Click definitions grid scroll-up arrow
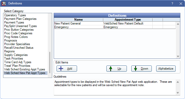The height and width of the screenshot is (99, 185). [x=178, y=24]
